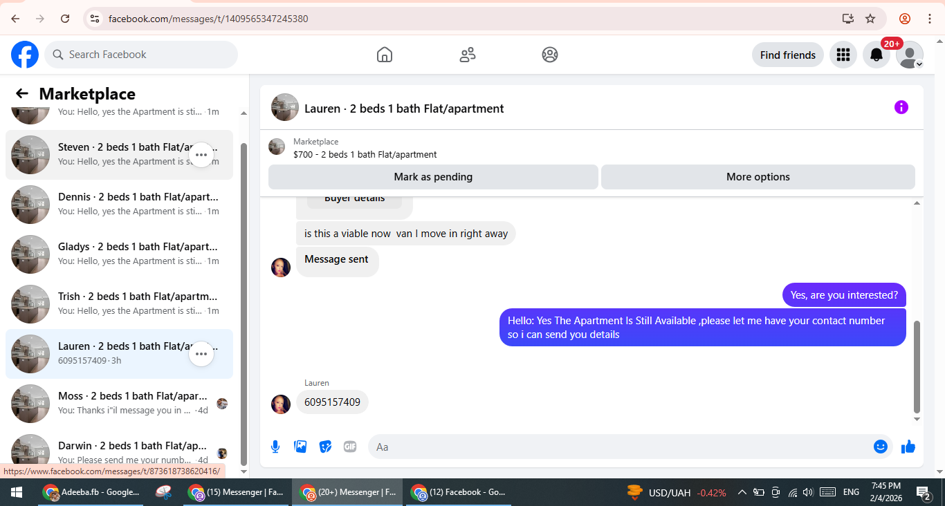The image size is (945, 506).
Task: Open Lauren's conversation options ellipsis
Action: [201, 354]
